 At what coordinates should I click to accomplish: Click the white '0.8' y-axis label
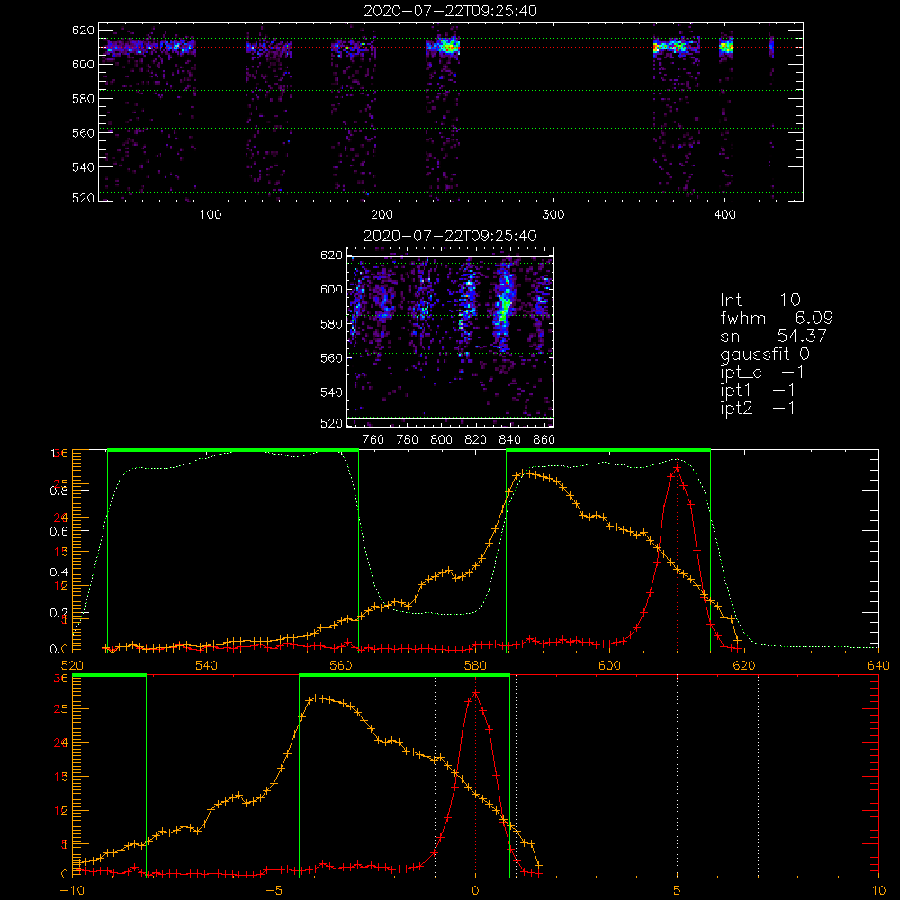tap(59, 491)
